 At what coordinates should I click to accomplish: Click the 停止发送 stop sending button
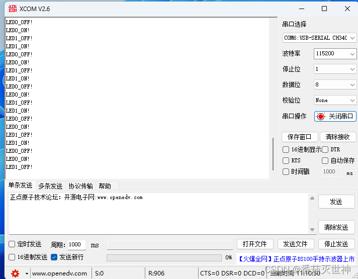coord(336,244)
